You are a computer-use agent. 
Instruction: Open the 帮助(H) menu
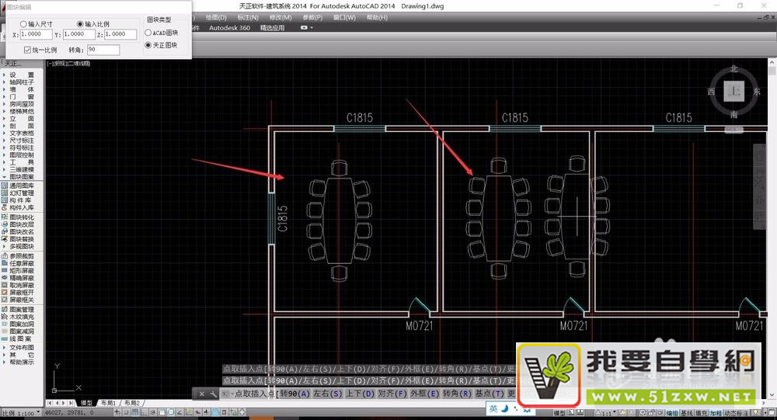(377, 17)
